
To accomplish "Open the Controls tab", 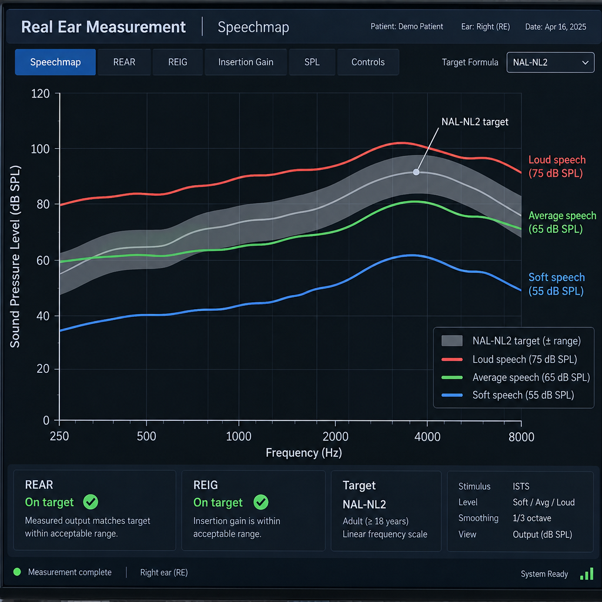I will pyautogui.click(x=368, y=62).
